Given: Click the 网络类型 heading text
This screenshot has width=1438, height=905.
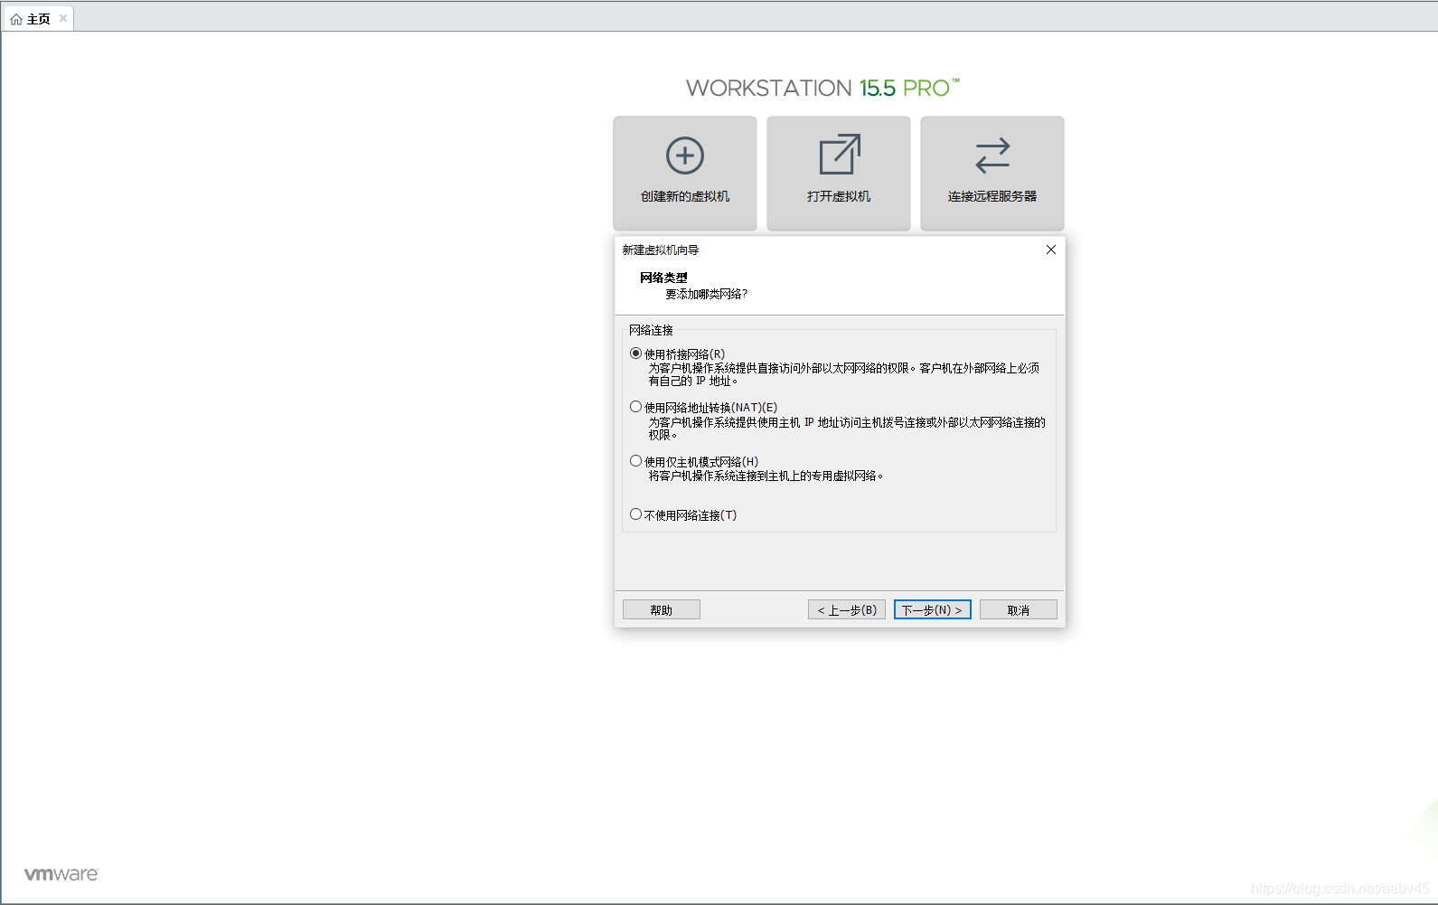Looking at the screenshot, I should click(x=663, y=278).
